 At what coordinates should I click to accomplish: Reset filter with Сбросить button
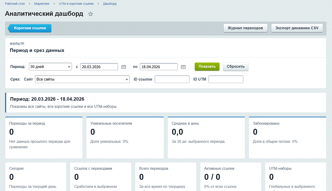point(235,66)
